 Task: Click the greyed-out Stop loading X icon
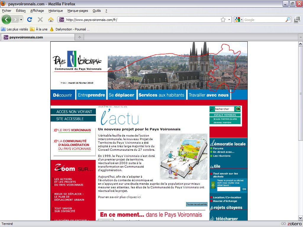coord(40,20)
